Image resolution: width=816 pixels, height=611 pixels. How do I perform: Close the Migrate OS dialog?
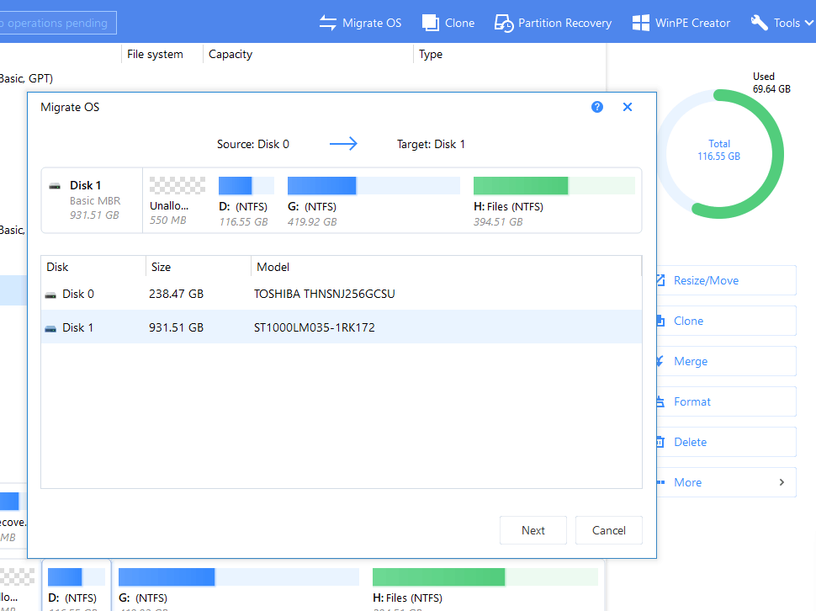[628, 107]
